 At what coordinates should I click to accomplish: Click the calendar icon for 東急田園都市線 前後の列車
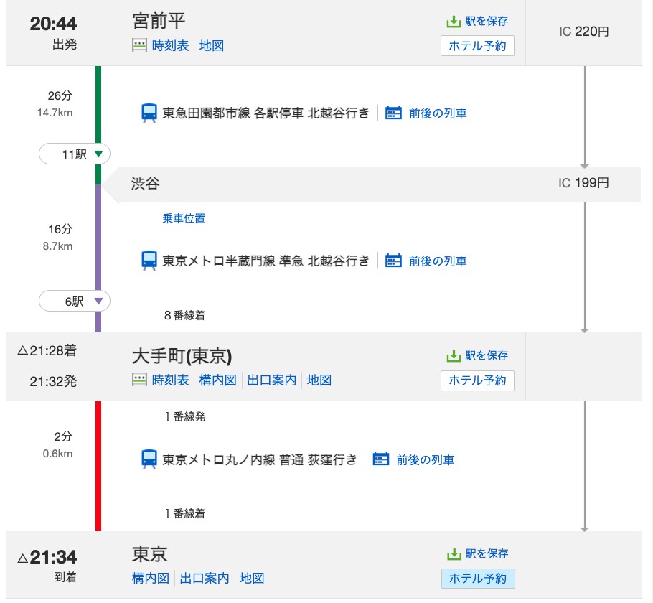(x=393, y=113)
